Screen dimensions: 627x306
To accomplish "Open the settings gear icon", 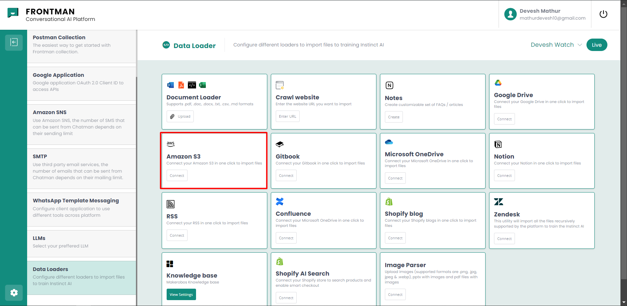I will (x=14, y=293).
